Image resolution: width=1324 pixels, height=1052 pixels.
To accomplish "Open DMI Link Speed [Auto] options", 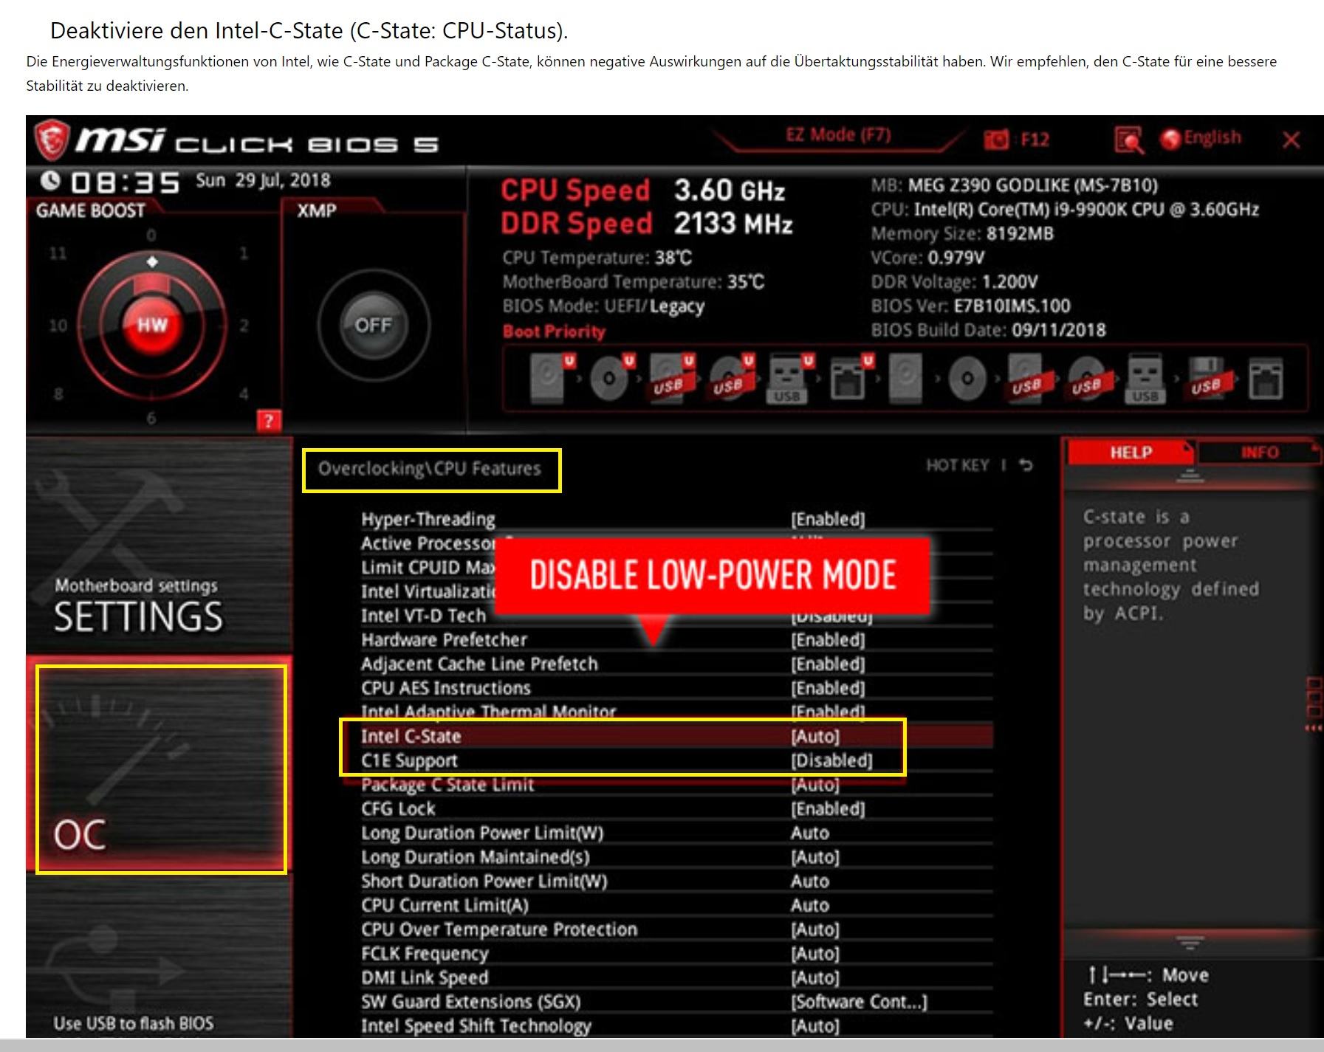I will pyautogui.click(x=815, y=977).
